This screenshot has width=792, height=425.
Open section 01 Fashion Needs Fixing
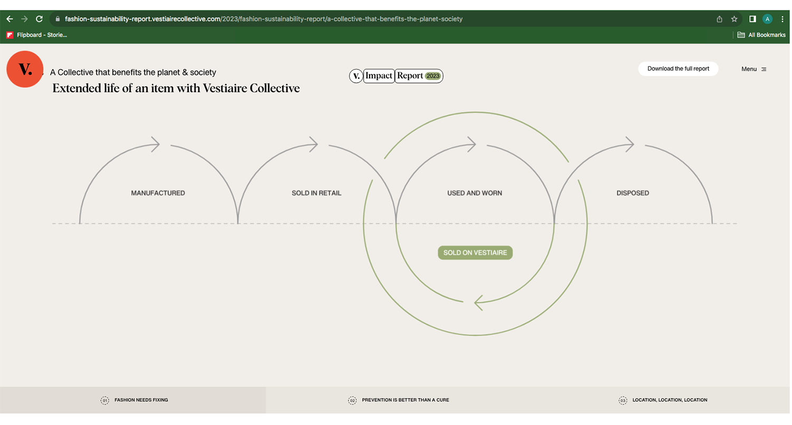point(134,400)
